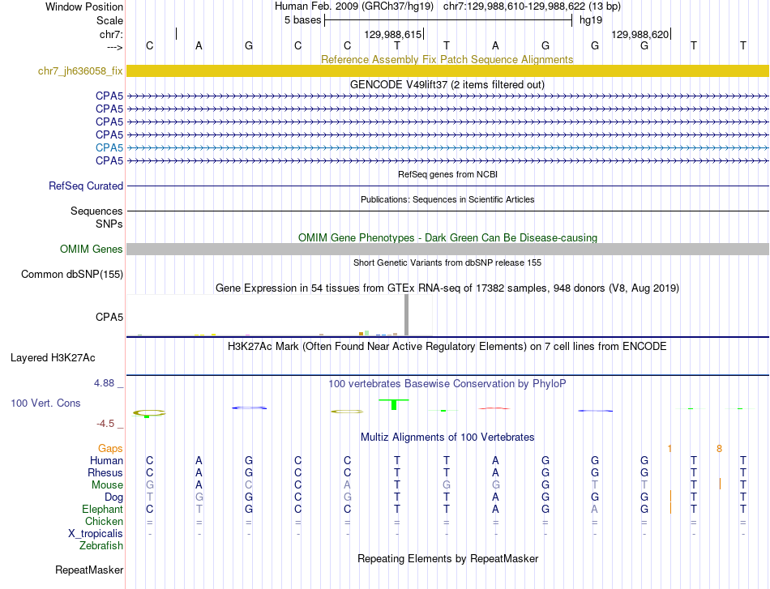Click the X_tropicalis alignment row label
The height and width of the screenshot is (589, 770).
click(x=96, y=534)
